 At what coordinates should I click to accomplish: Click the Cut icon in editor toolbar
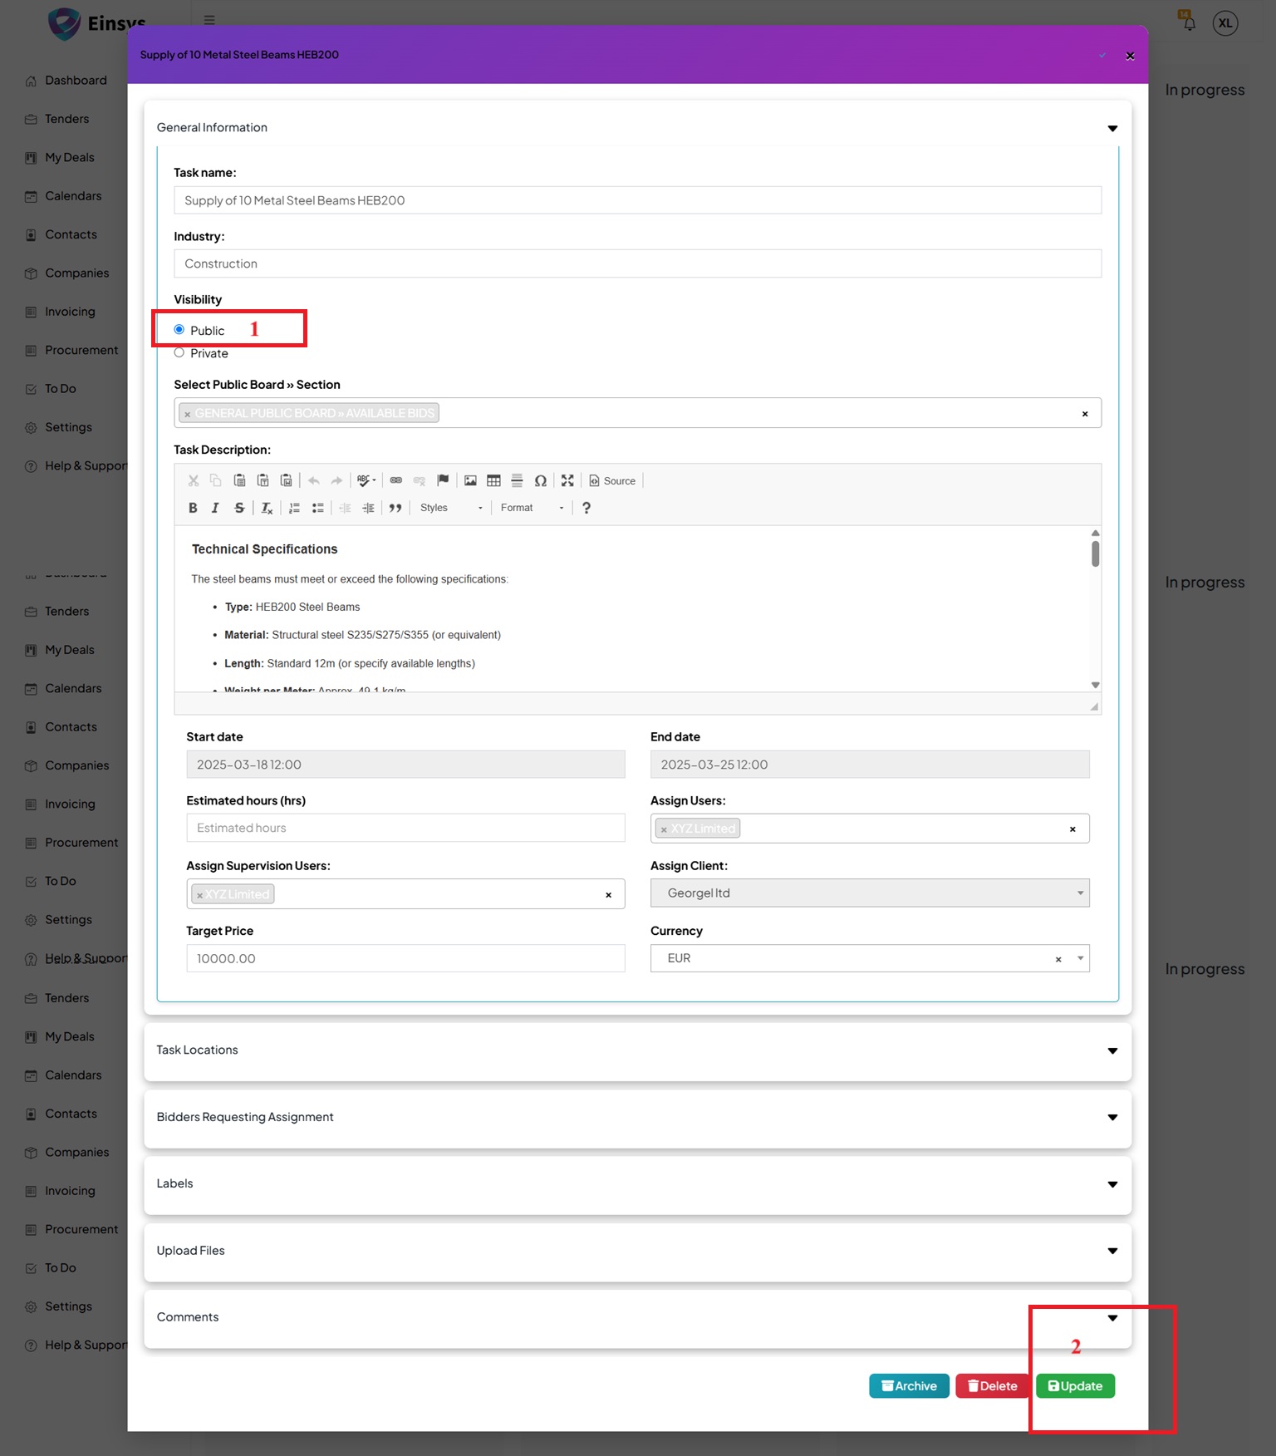tap(193, 480)
